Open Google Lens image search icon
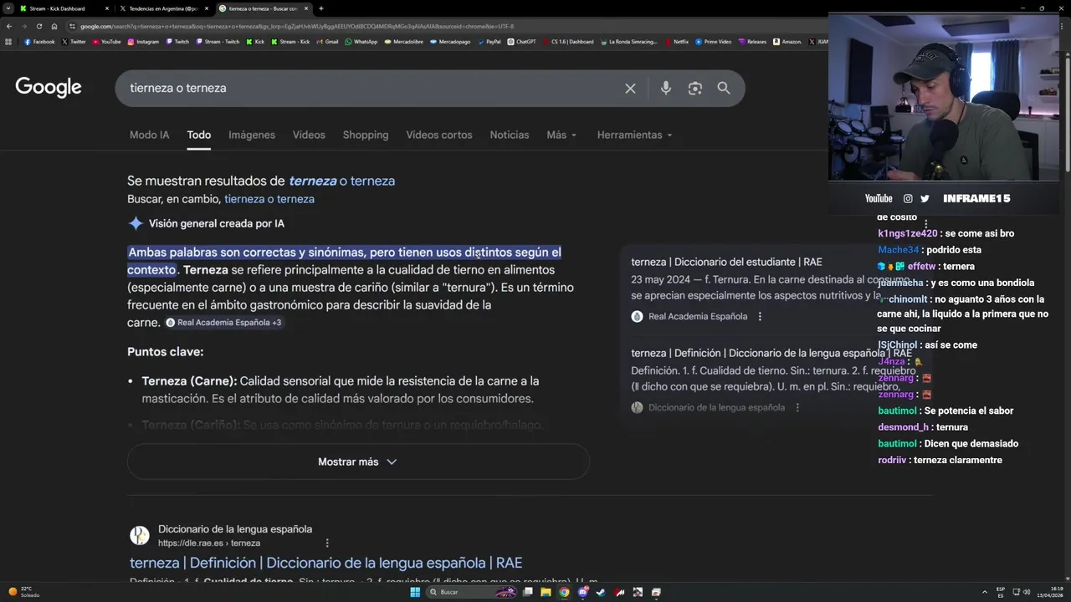 pos(694,88)
